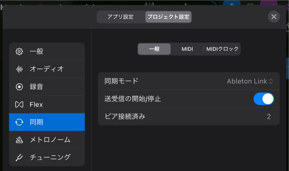Click the sync arrows icon for 同期
289x171 pixels.
[x=19, y=122]
